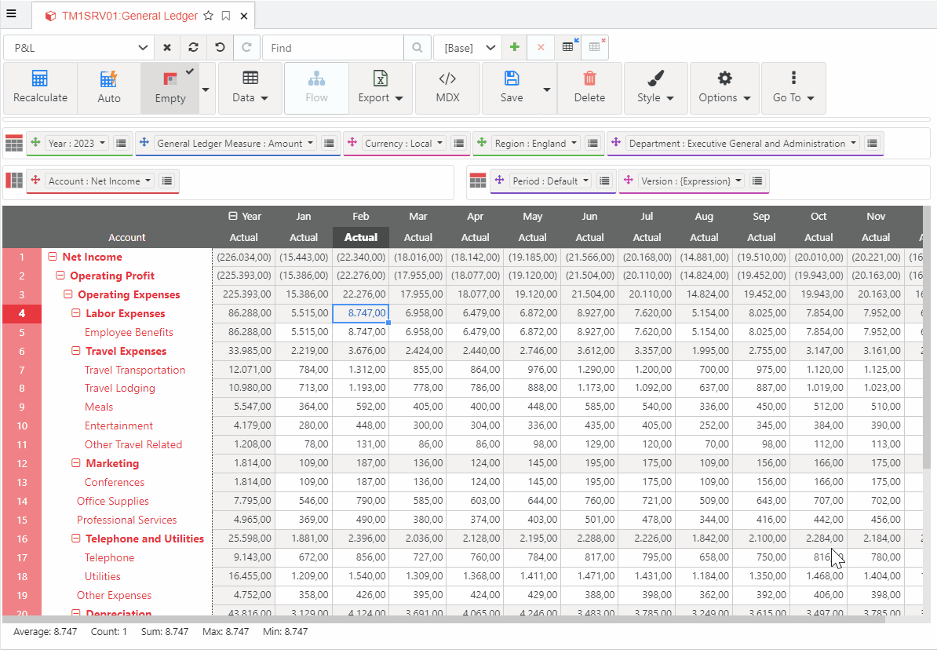Select the TM1SRV01:General Ledger tab

(x=129, y=16)
